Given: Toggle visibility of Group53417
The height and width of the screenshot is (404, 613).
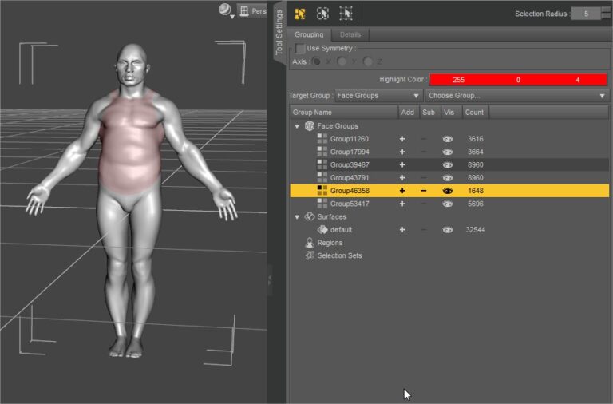Looking at the screenshot, I should pos(448,204).
